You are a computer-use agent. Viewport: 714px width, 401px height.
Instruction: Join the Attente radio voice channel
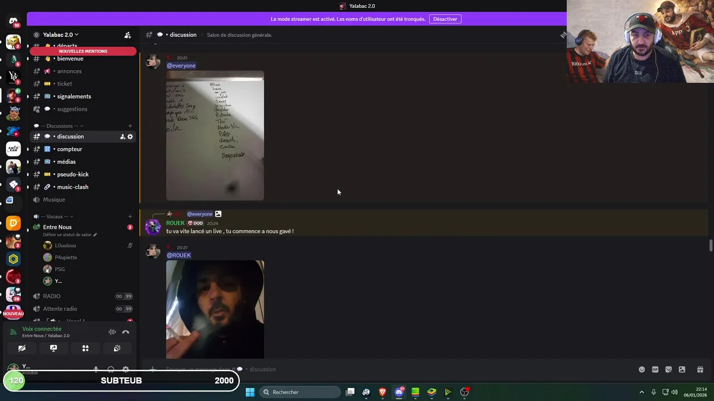[84, 309]
